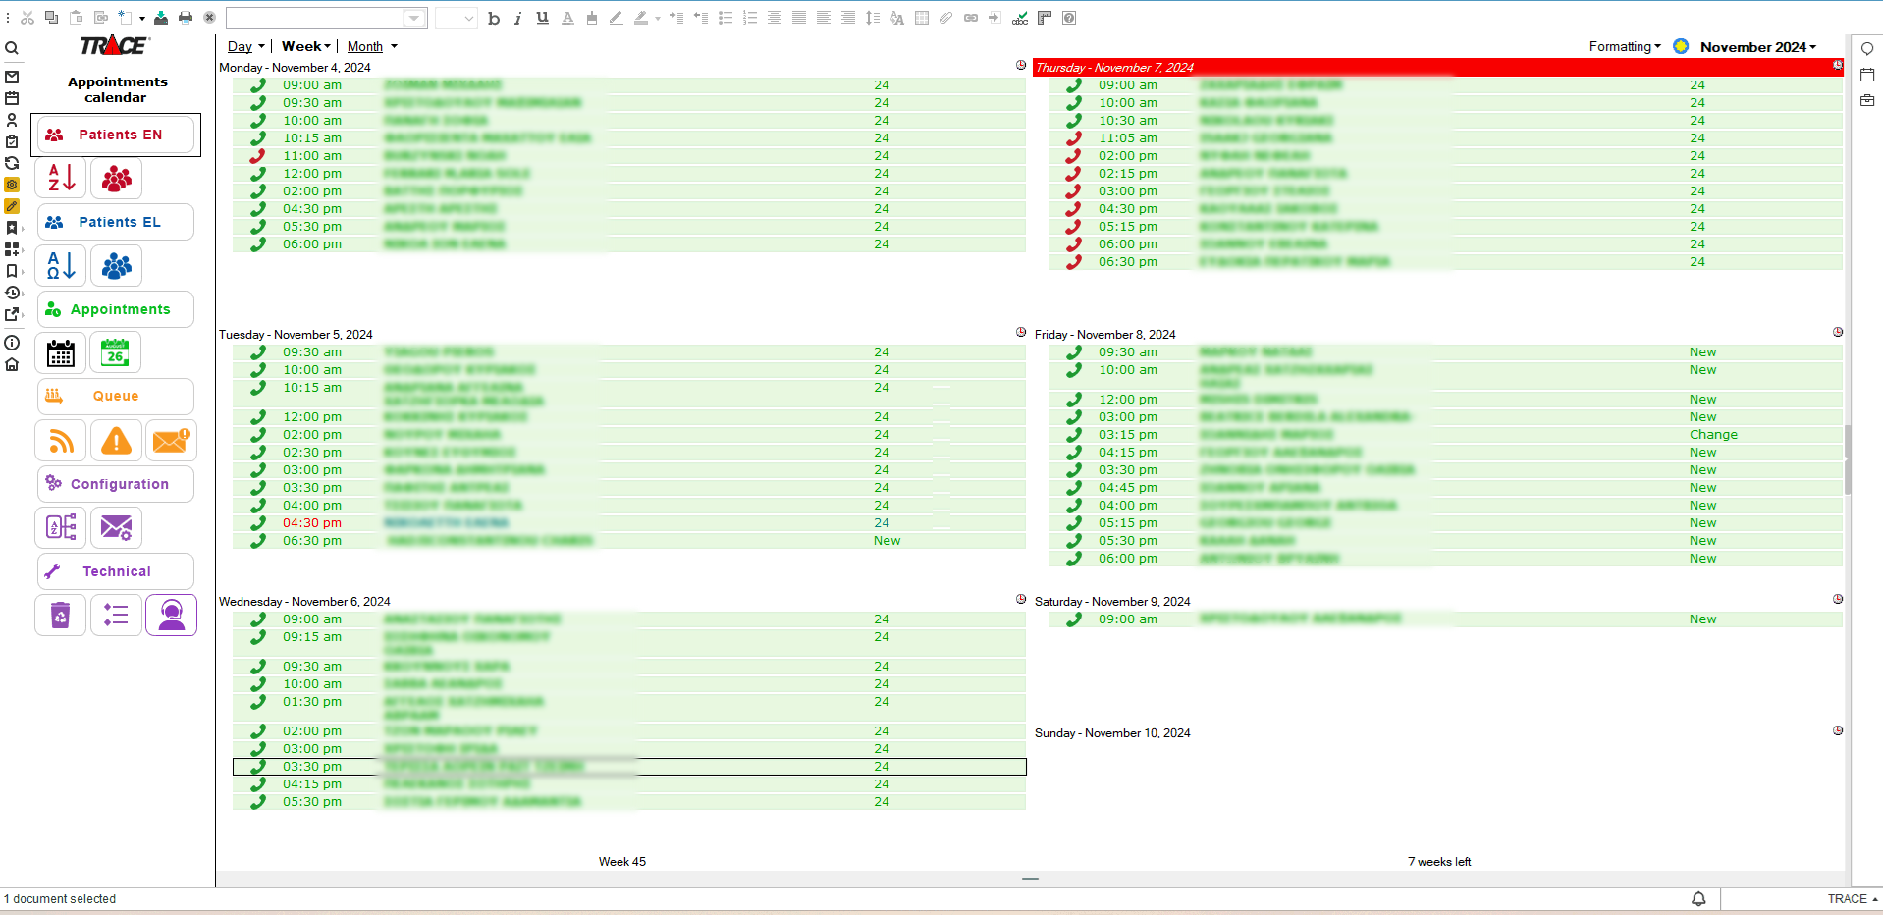
Task: Click the font color A icon
Action: click(567, 18)
